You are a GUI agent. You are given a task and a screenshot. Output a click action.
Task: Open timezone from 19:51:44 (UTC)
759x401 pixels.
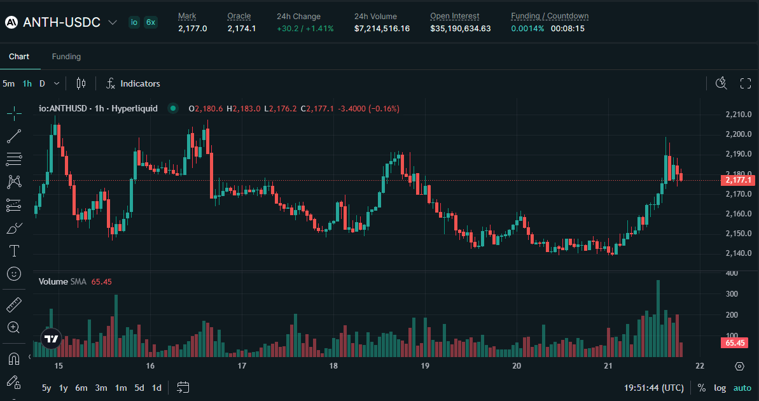[x=654, y=388]
